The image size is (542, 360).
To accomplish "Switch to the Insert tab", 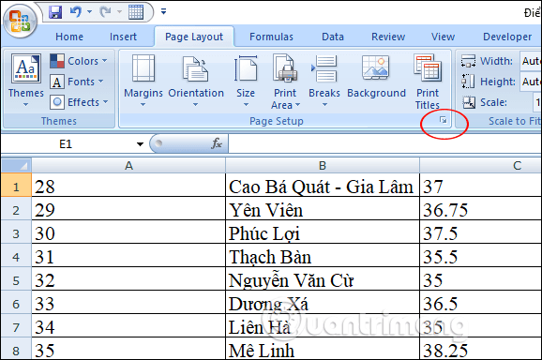I will tap(123, 37).
